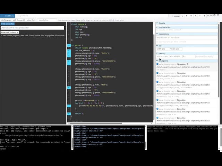Collapse the memory section

tap(157, 53)
